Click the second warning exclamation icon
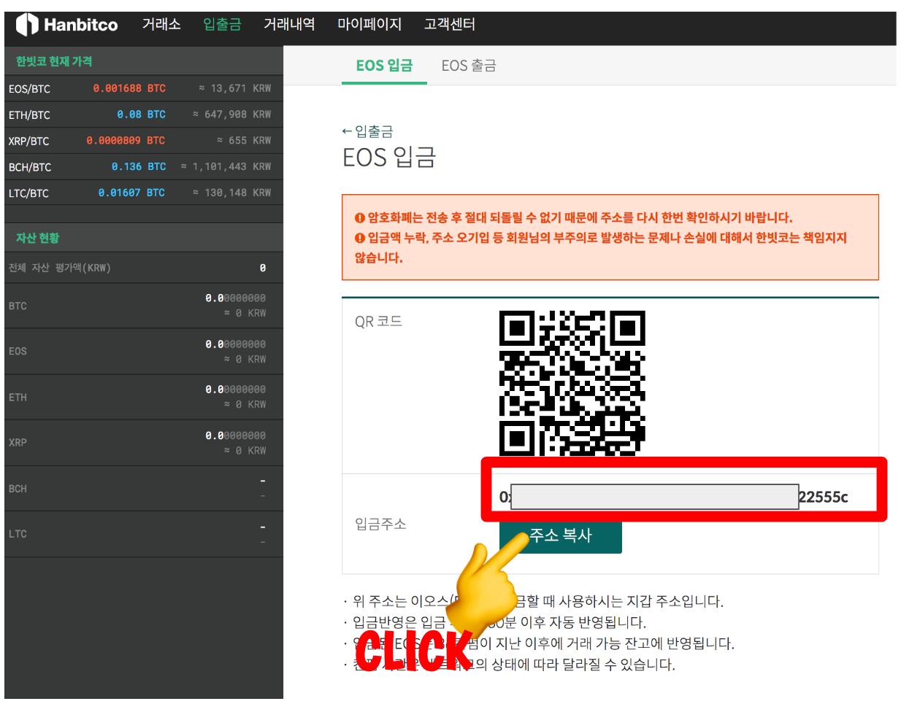This screenshot has width=901, height=712. (x=359, y=238)
